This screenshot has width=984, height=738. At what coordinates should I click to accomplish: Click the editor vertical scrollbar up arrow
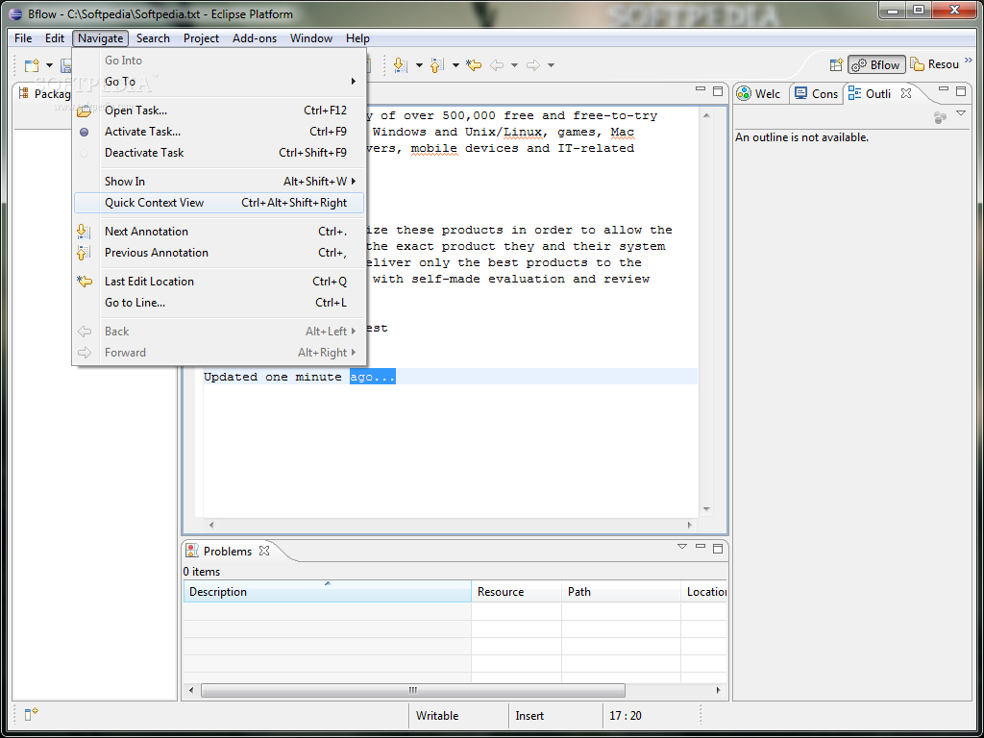[x=706, y=115]
